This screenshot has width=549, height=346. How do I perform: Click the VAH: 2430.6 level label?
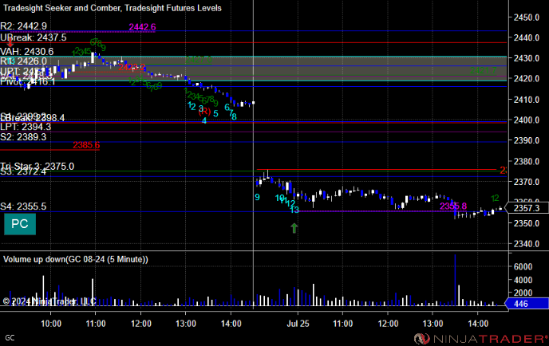point(27,52)
